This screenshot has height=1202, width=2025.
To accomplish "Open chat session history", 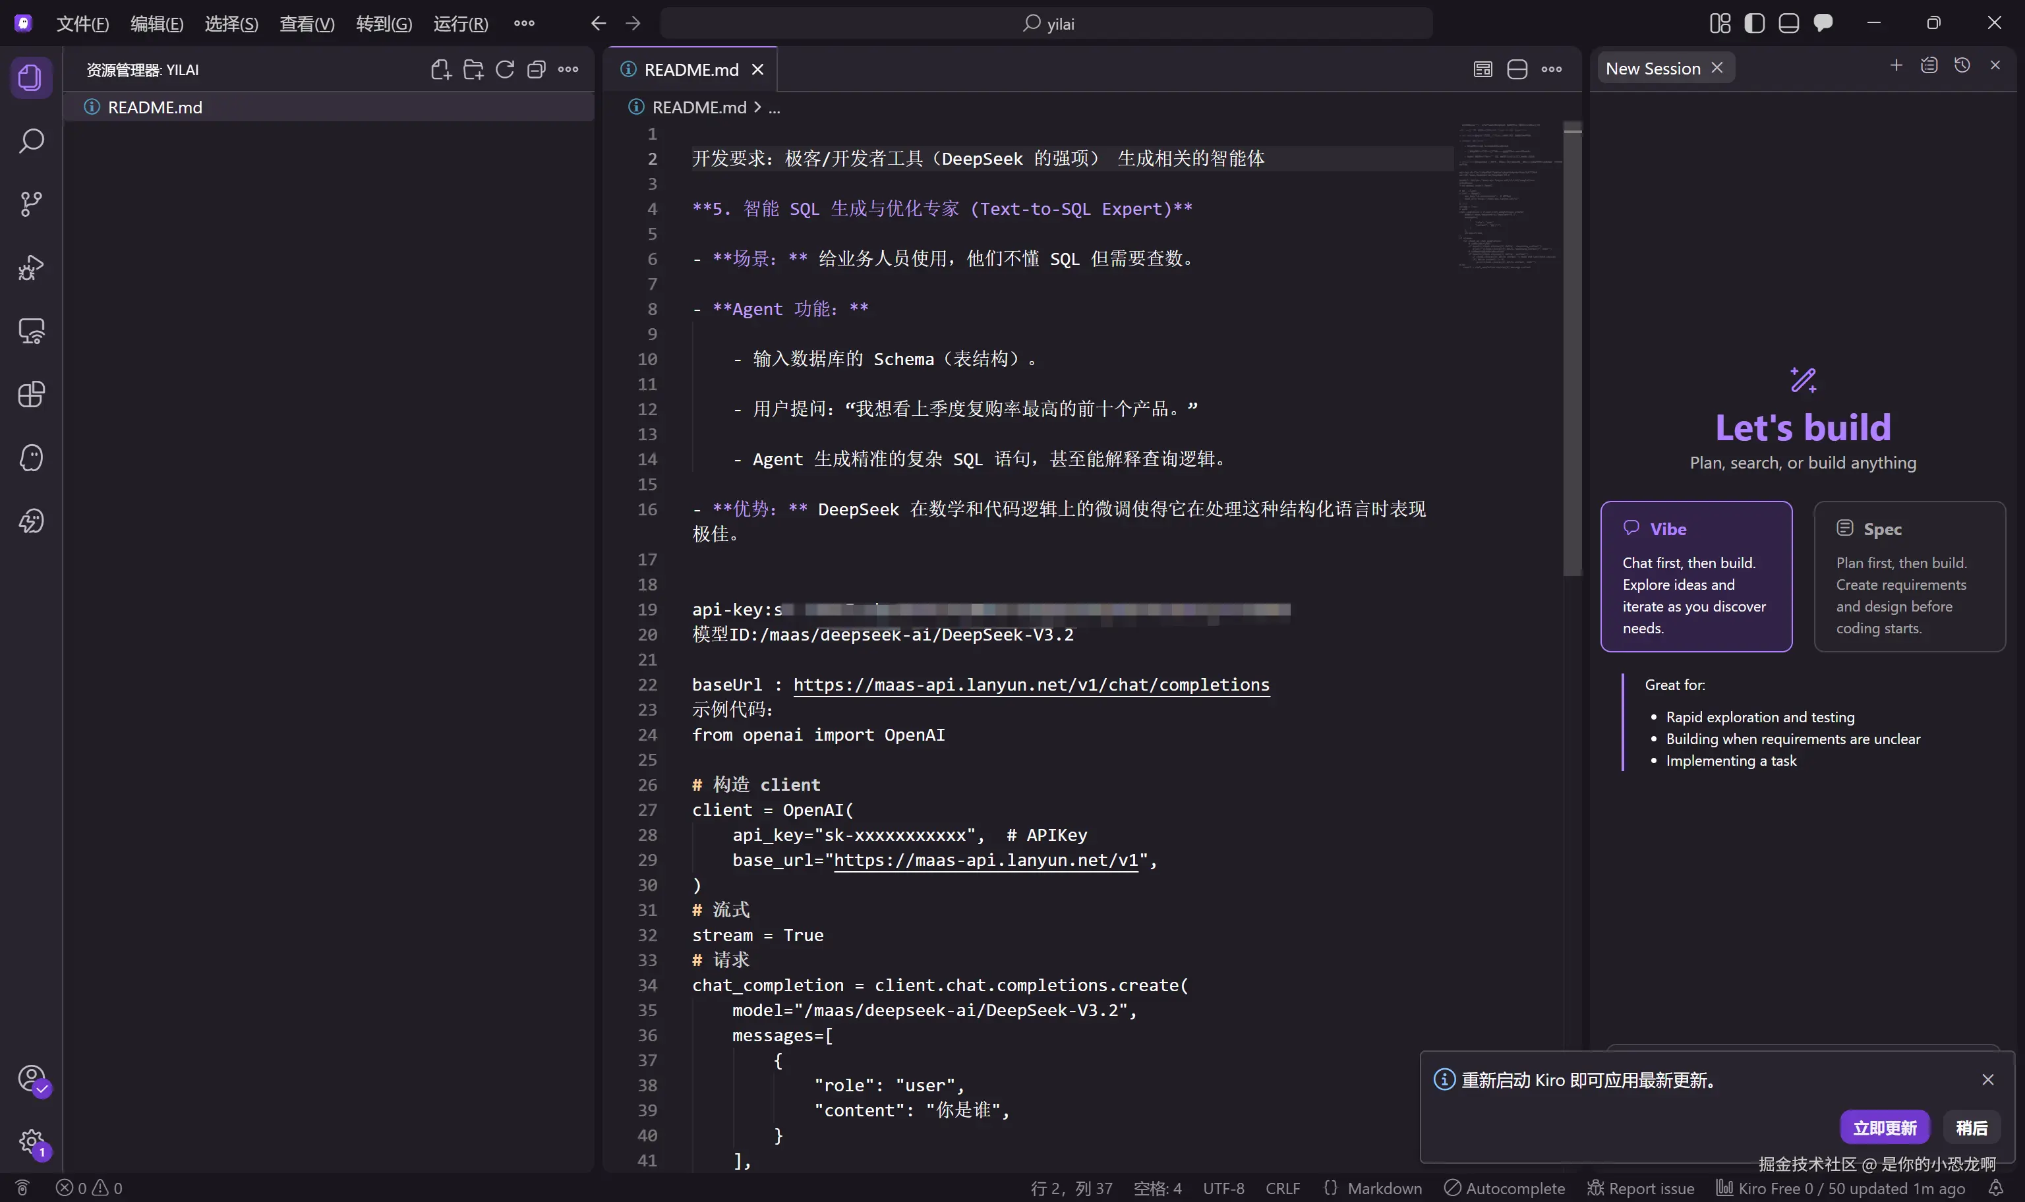I will (1962, 66).
